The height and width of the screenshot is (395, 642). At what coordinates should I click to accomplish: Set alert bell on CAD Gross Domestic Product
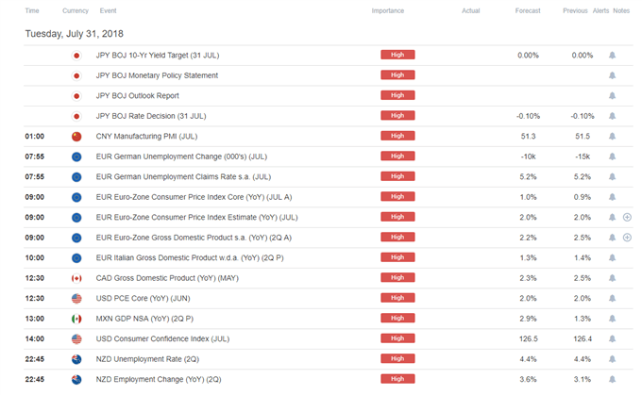612,278
